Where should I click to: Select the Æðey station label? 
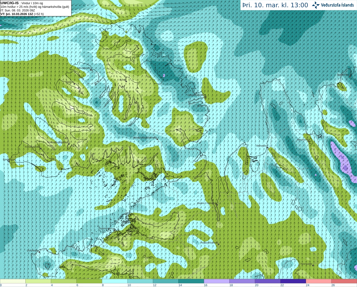point(122,80)
